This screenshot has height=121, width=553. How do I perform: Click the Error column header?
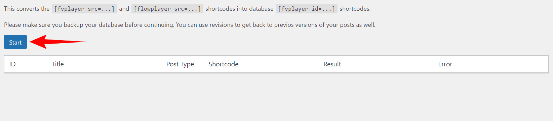[445, 64]
